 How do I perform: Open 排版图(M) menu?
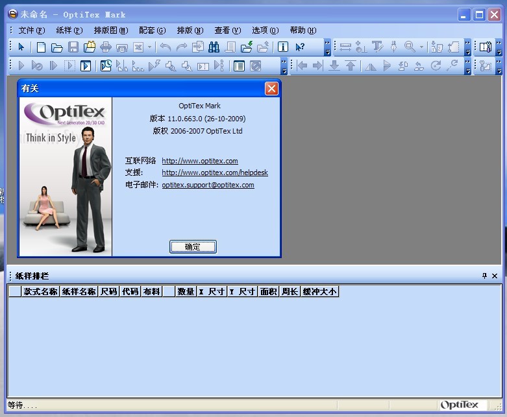point(111,30)
